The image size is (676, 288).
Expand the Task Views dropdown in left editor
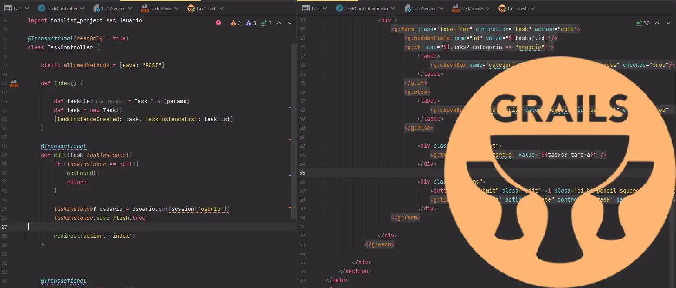[x=177, y=8]
